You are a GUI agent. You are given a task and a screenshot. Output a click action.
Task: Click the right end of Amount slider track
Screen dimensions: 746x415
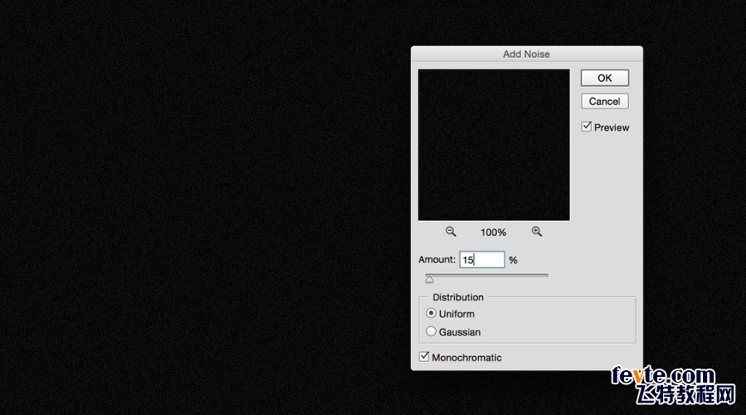[545, 275]
